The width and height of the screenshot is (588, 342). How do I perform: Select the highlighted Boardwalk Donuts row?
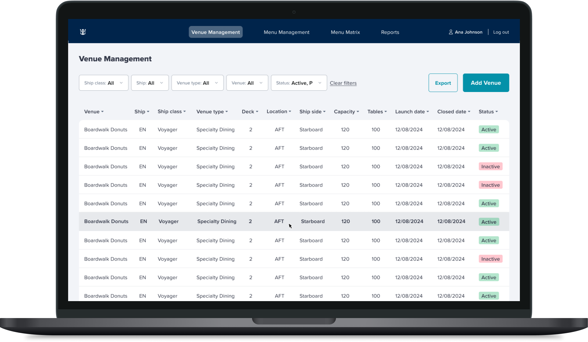coord(106,221)
